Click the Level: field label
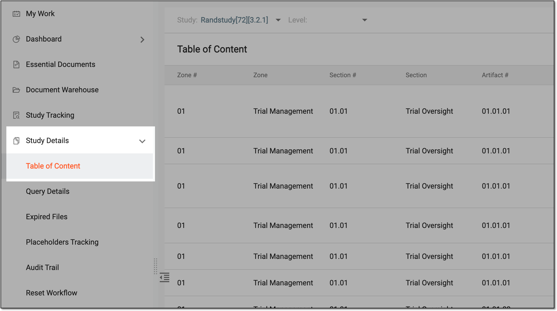The height and width of the screenshot is (311, 557). click(298, 20)
